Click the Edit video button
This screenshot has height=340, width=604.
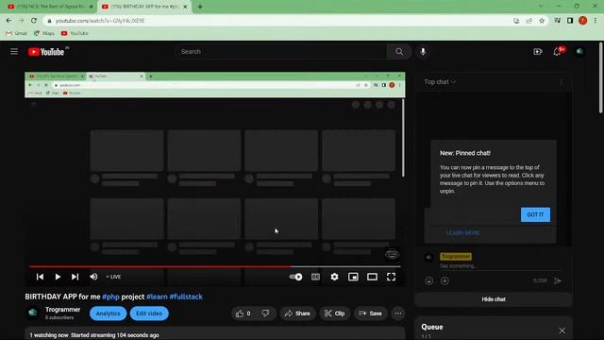pos(149,314)
